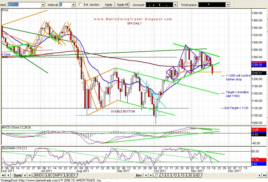Image resolution: width=268 pixels, height=182 pixels.
Task: Click the Sym button
Action: [x=17, y=175]
